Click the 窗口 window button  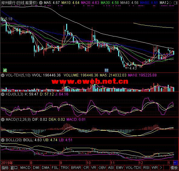[x=14, y=168]
